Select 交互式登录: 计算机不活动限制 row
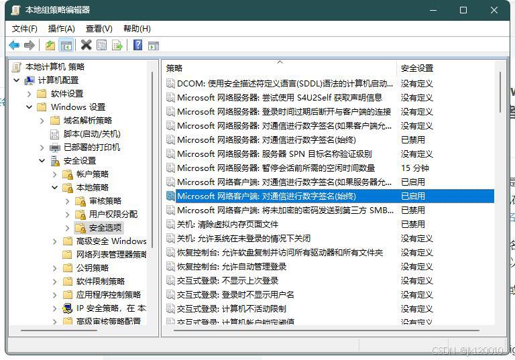Viewport: 515px width, 360px height. click(329, 309)
